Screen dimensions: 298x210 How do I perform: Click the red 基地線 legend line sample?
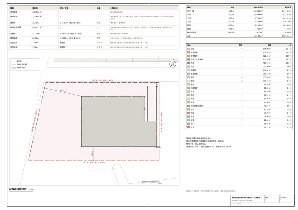tap(14, 61)
